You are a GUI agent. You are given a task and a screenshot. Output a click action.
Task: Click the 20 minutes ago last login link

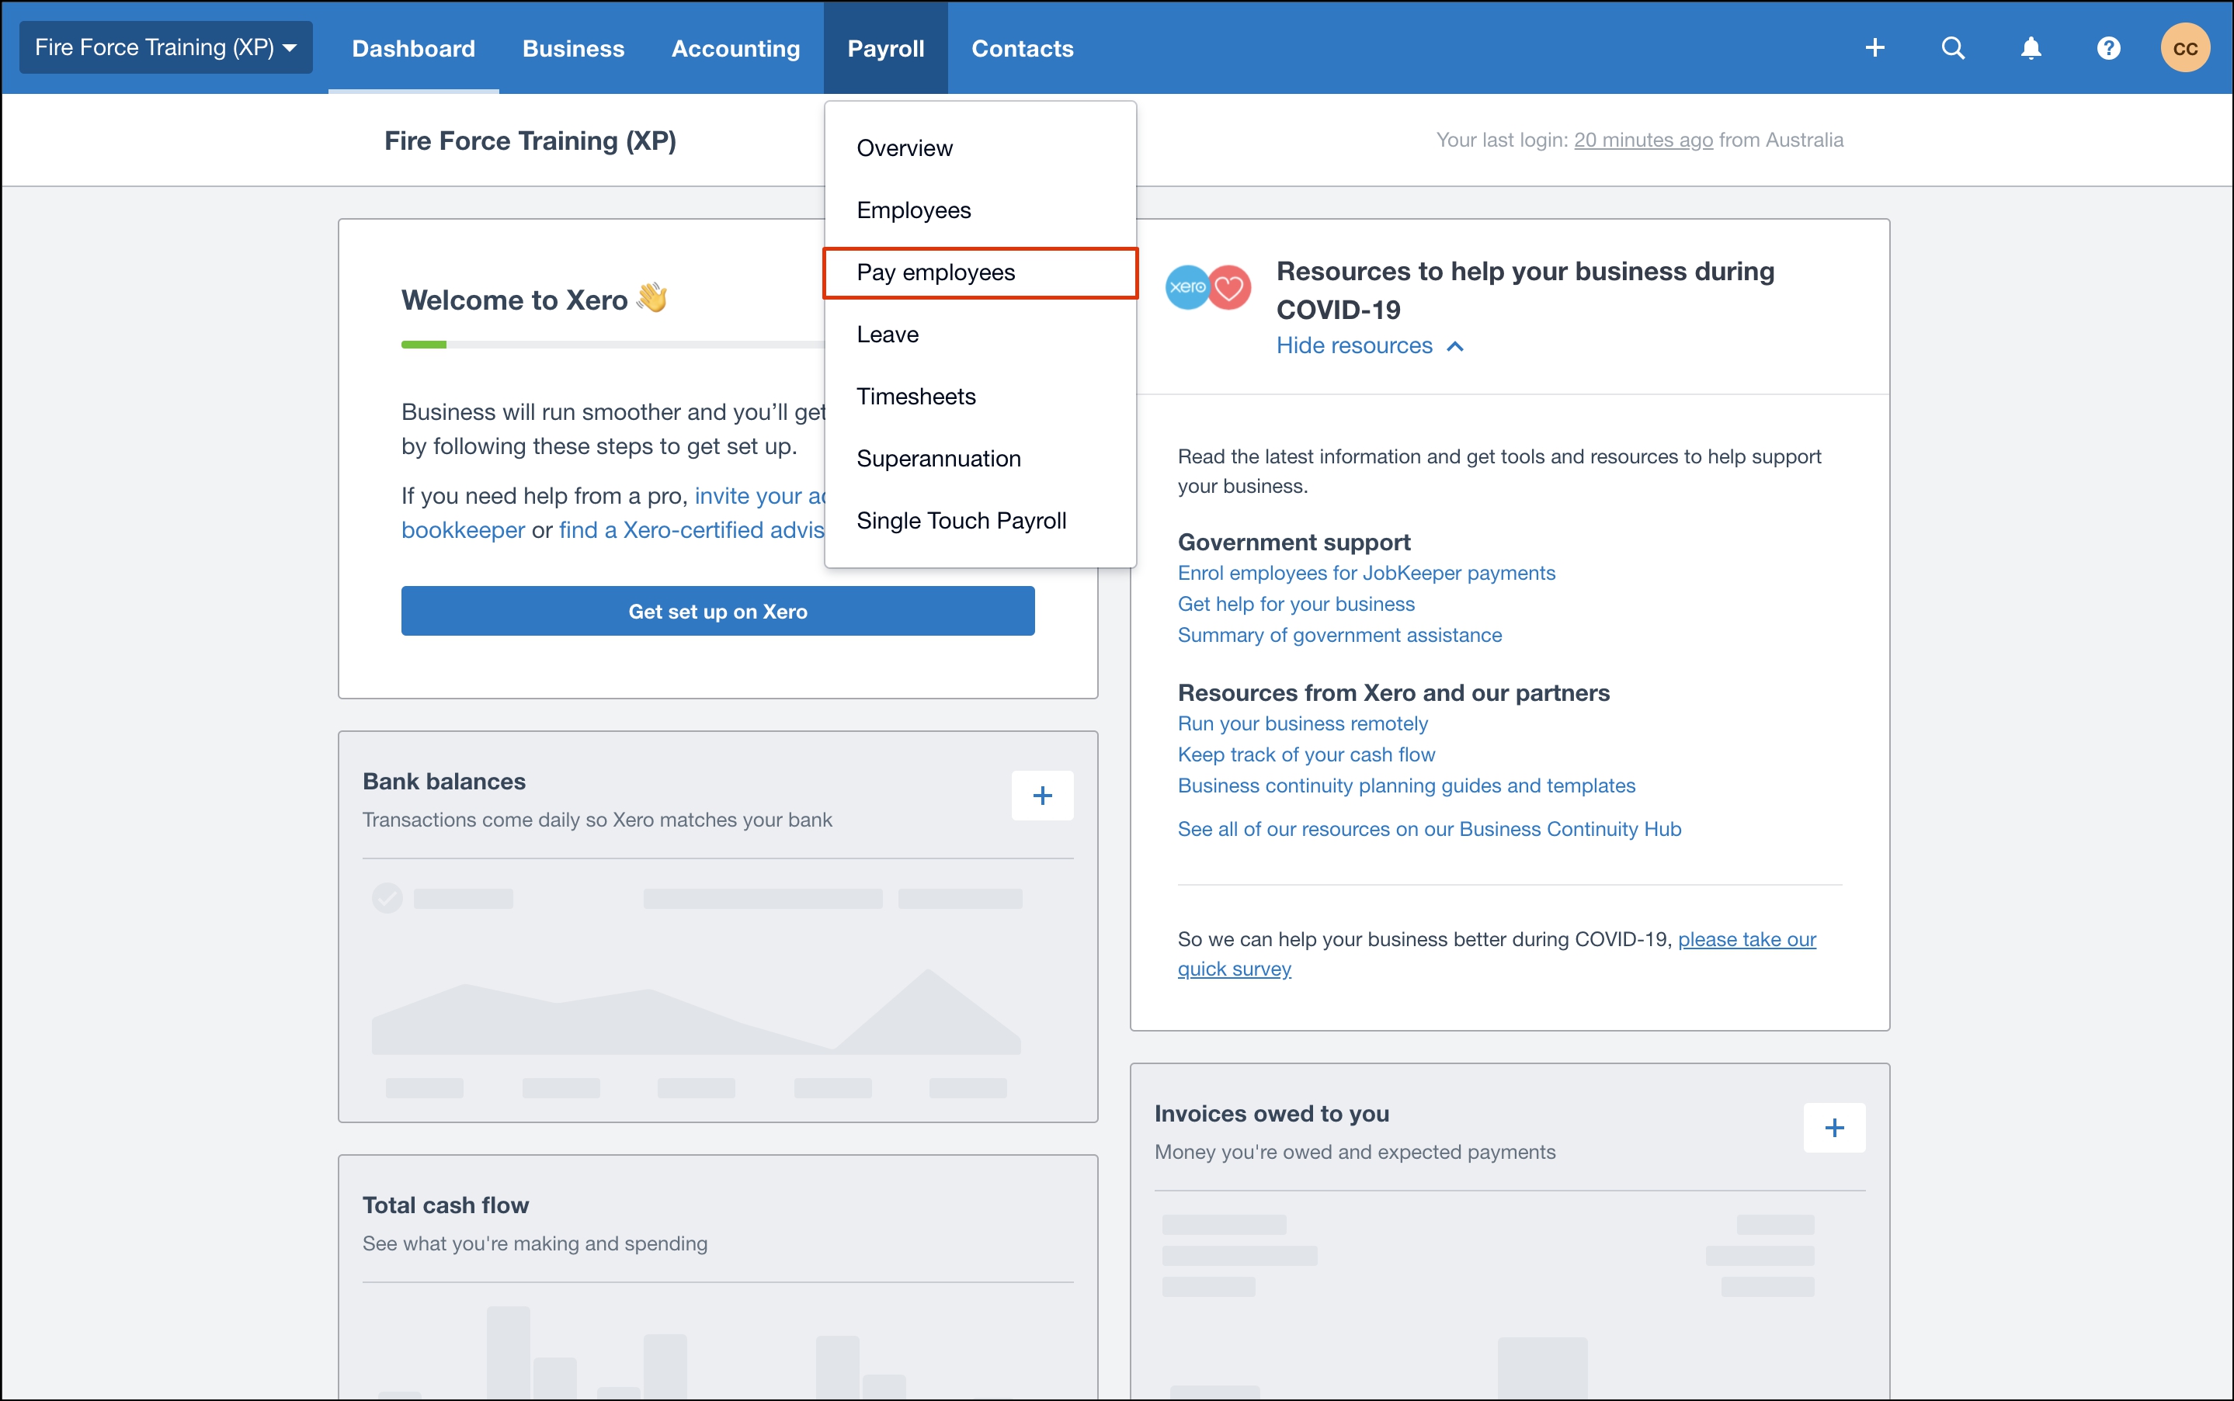click(x=1642, y=140)
